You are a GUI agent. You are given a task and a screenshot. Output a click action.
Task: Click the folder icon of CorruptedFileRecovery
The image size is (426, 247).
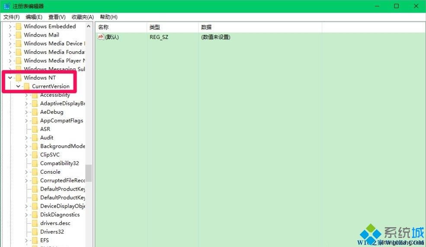click(x=35, y=180)
